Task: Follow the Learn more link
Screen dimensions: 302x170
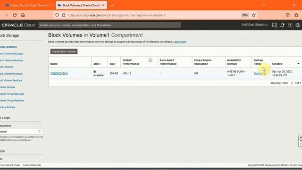Action: pyautogui.click(x=180, y=42)
